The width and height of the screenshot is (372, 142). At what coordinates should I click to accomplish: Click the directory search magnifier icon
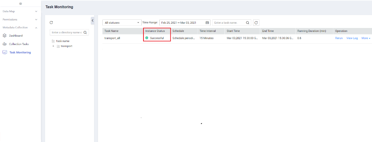point(85,33)
